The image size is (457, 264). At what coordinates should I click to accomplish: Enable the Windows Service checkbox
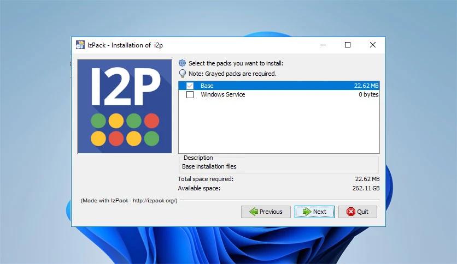tap(190, 94)
